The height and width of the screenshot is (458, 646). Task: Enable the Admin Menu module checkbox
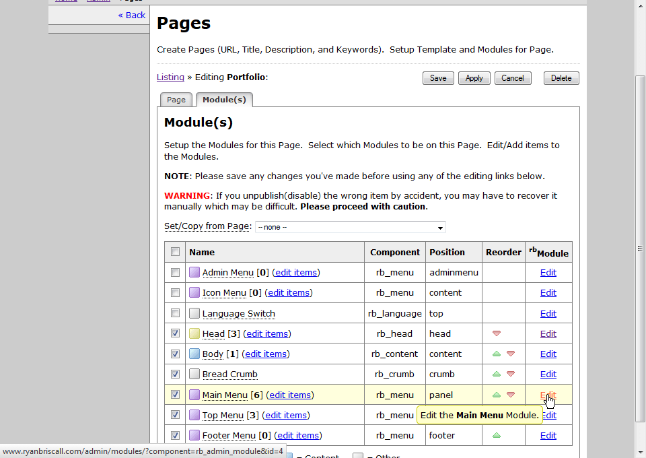tap(176, 273)
